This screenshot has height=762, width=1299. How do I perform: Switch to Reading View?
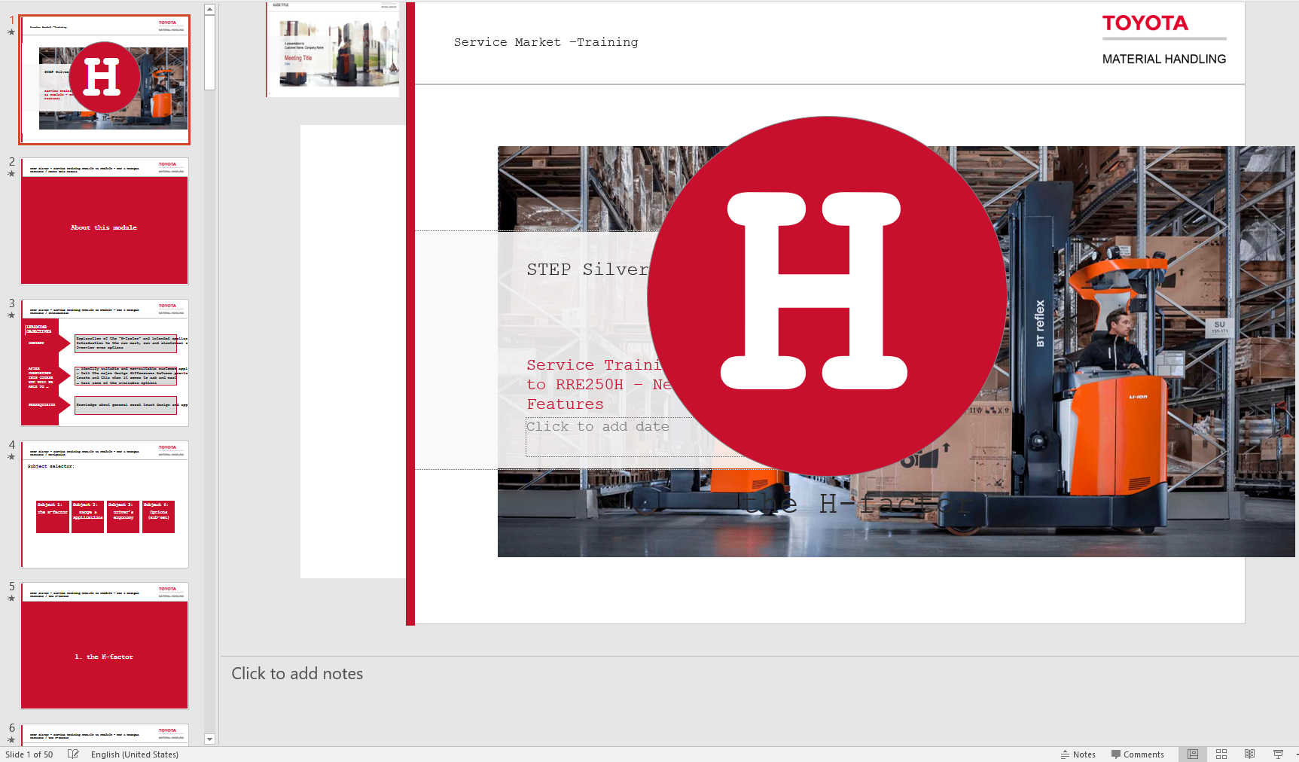tap(1249, 754)
